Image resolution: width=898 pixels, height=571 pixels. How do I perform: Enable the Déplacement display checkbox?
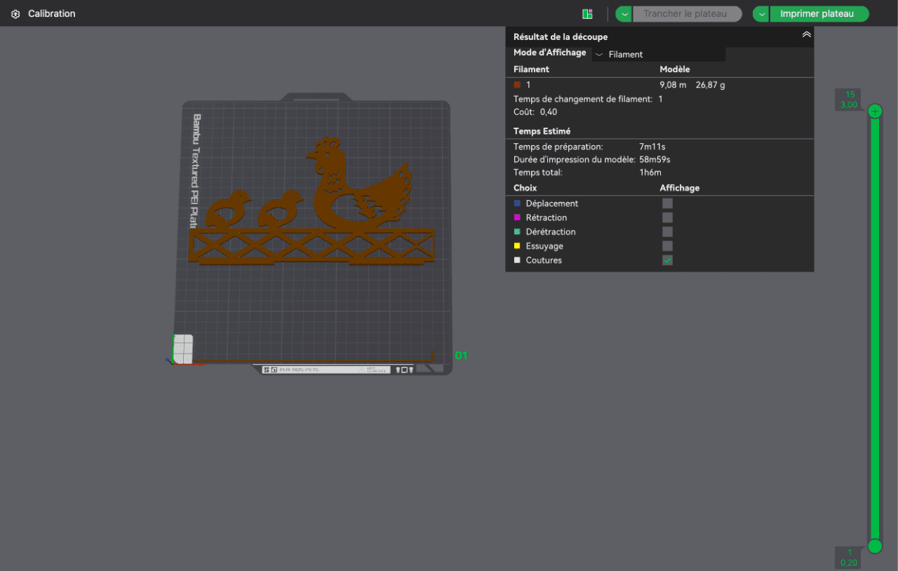(x=667, y=203)
